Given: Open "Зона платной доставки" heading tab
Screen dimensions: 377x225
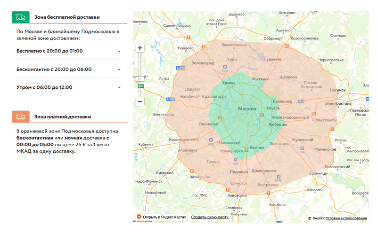Looking at the screenshot, I should tap(63, 116).
